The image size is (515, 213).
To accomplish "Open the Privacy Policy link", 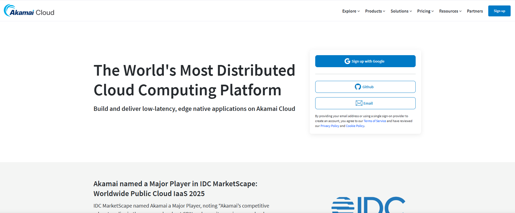I will (x=330, y=126).
